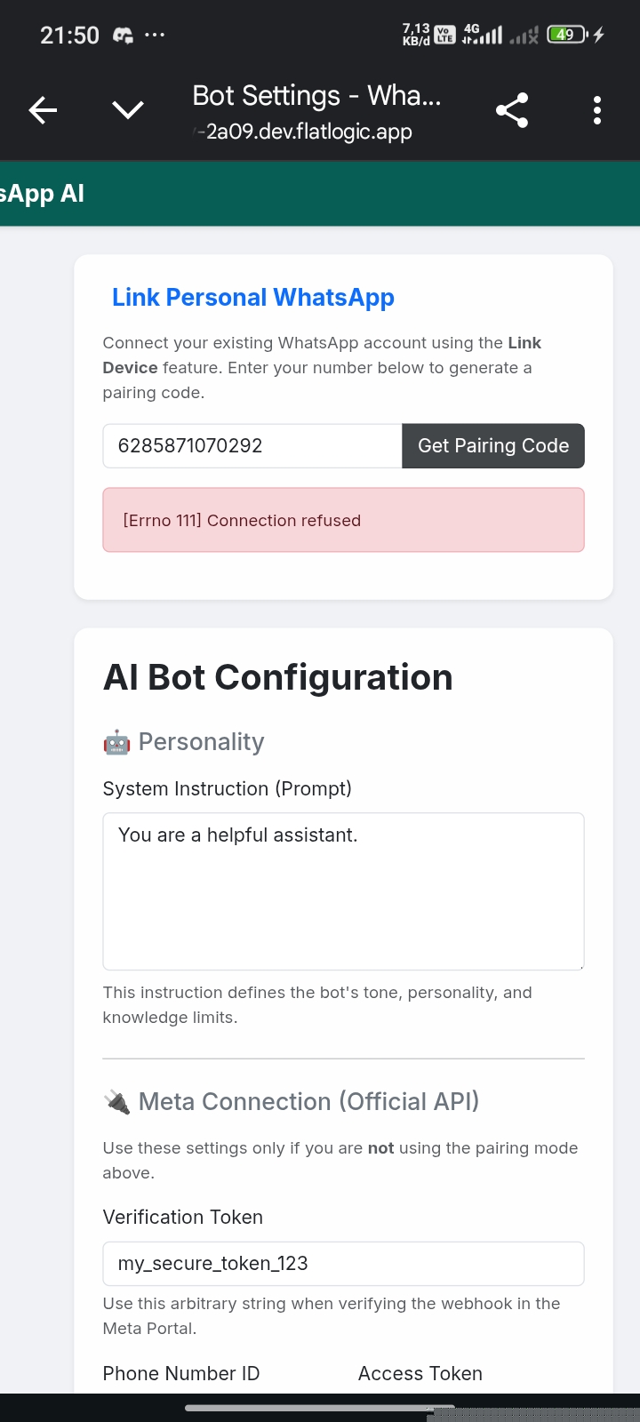
Task: Tap the 4G signal strength icon
Action: point(483,35)
